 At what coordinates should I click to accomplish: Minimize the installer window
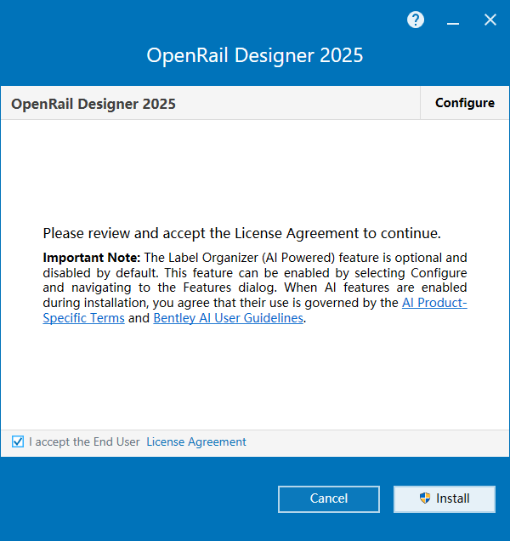[x=453, y=20]
